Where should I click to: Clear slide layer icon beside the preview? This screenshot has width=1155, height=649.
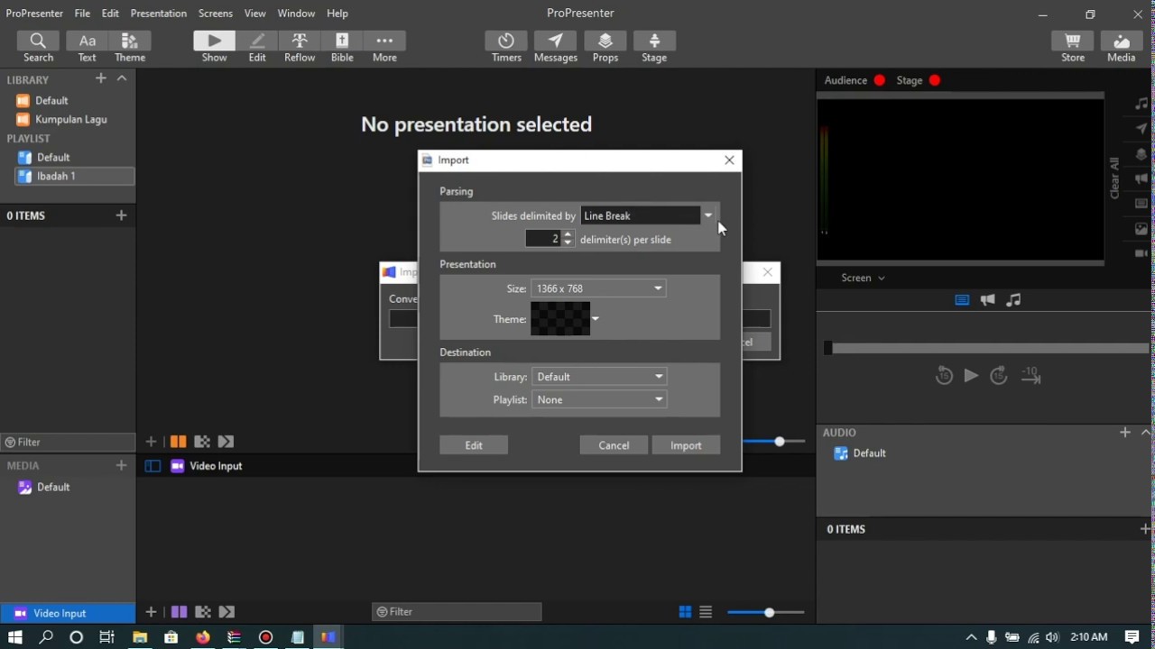[1142, 204]
